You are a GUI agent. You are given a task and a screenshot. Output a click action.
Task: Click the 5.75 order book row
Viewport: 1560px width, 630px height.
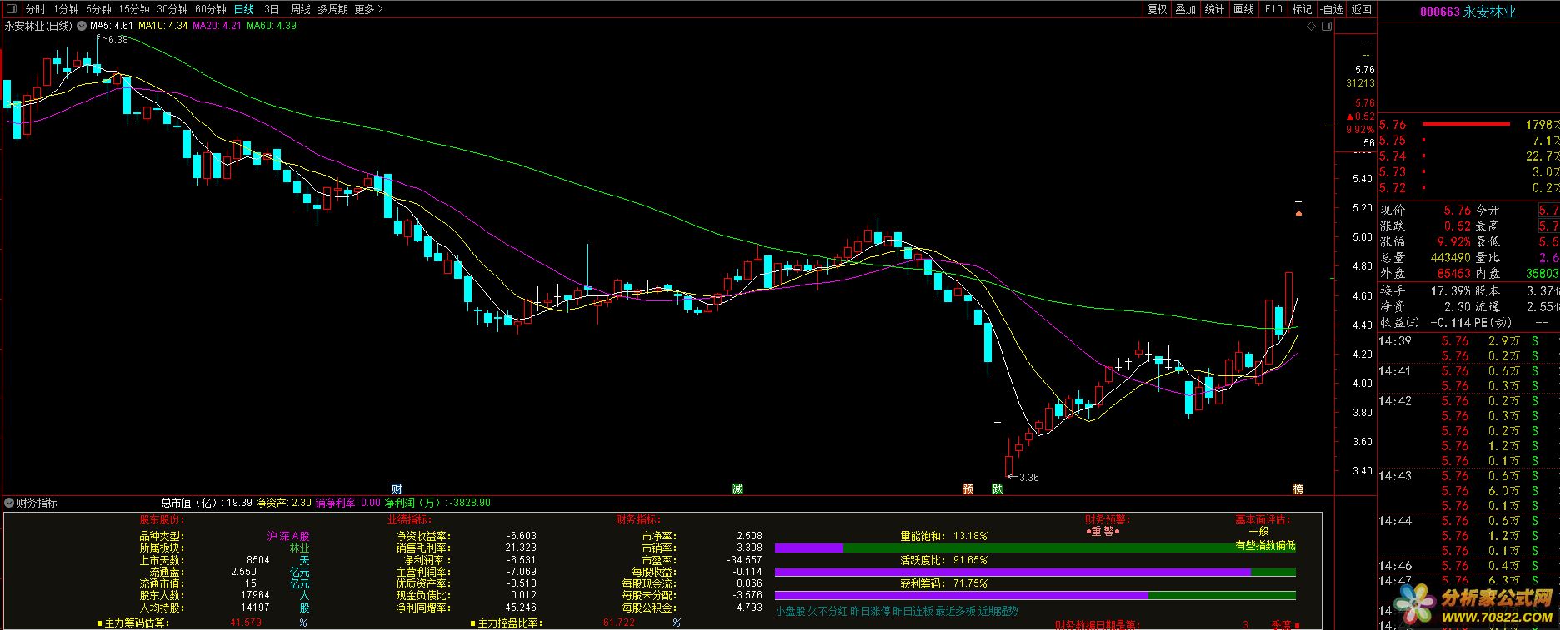pyautogui.click(x=1469, y=141)
